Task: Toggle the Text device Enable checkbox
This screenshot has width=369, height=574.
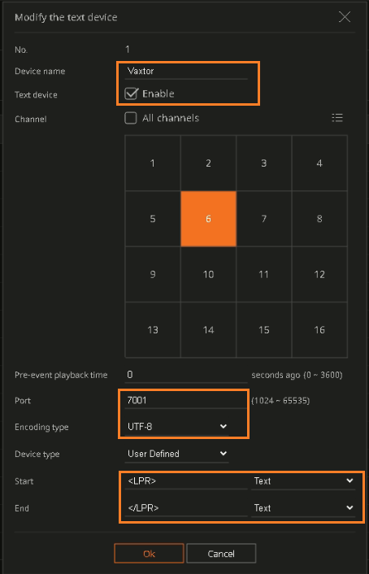Action: click(131, 93)
